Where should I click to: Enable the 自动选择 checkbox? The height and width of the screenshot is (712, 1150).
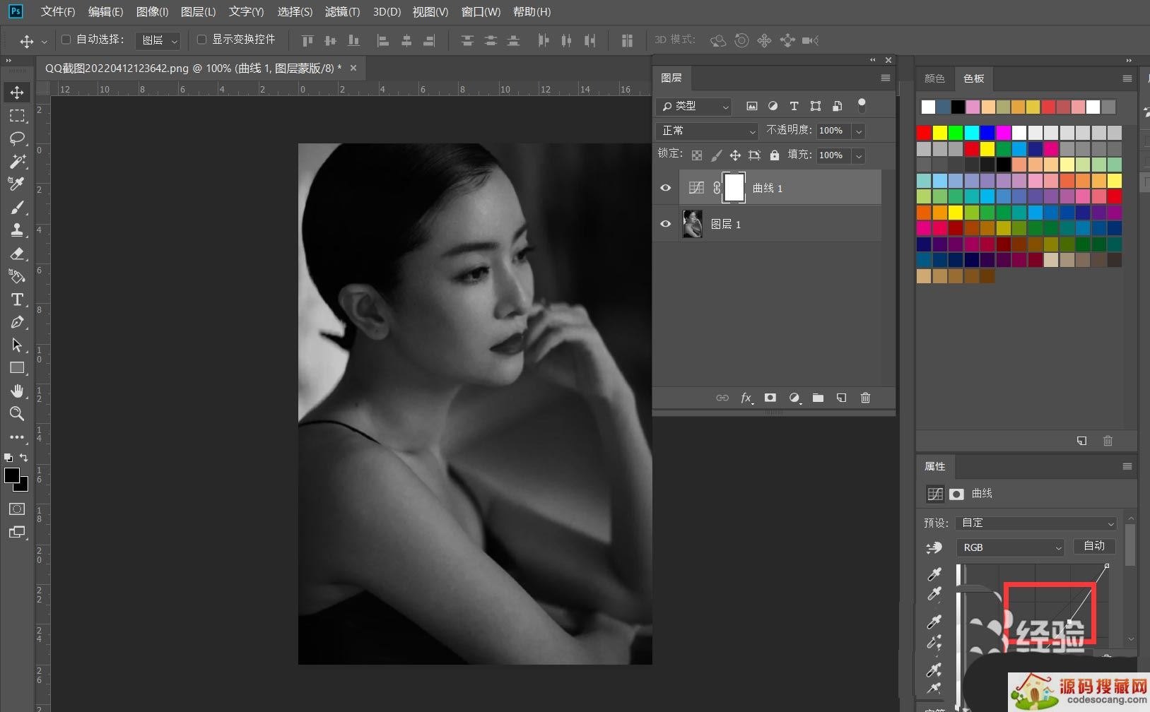[x=66, y=40]
